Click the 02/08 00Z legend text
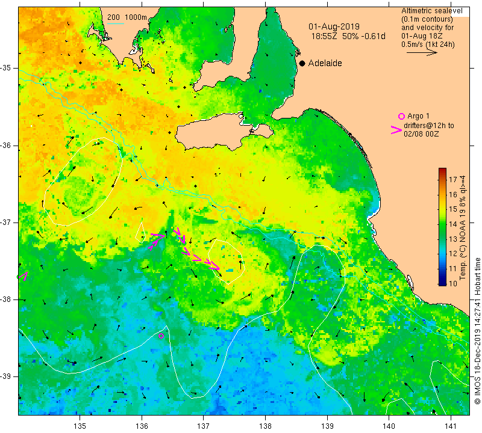 pyautogui.click(x=421, y=134)
